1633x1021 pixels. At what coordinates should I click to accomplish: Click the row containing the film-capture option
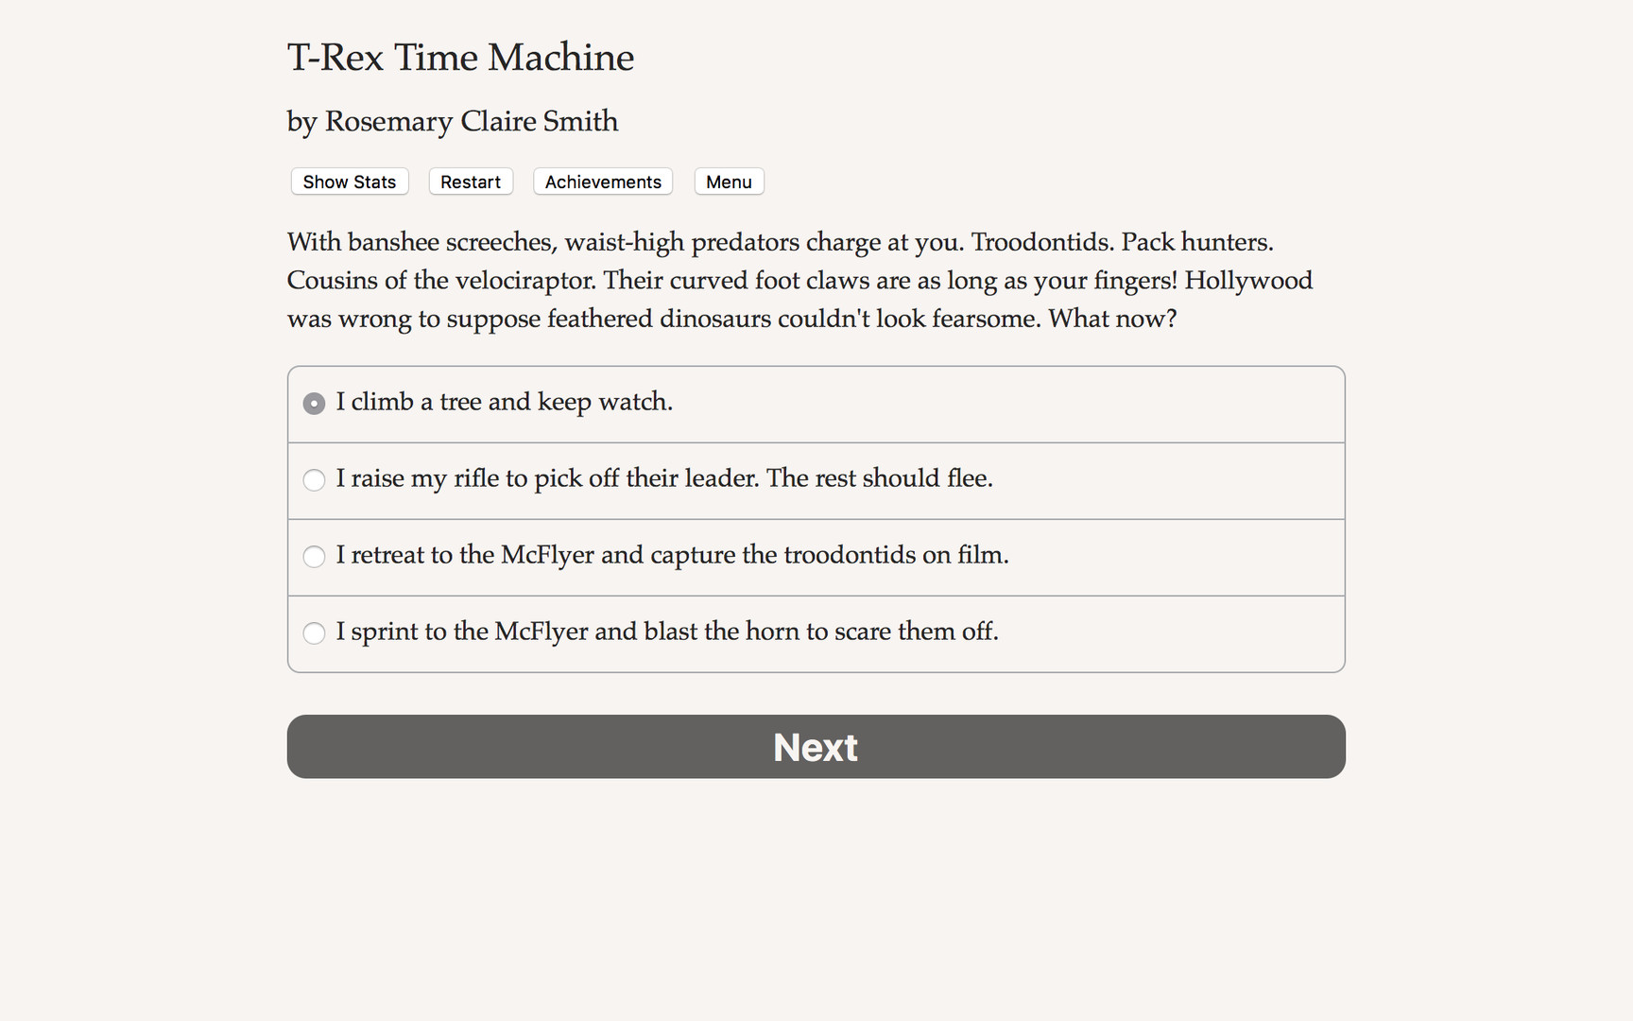tap(816, 557)
